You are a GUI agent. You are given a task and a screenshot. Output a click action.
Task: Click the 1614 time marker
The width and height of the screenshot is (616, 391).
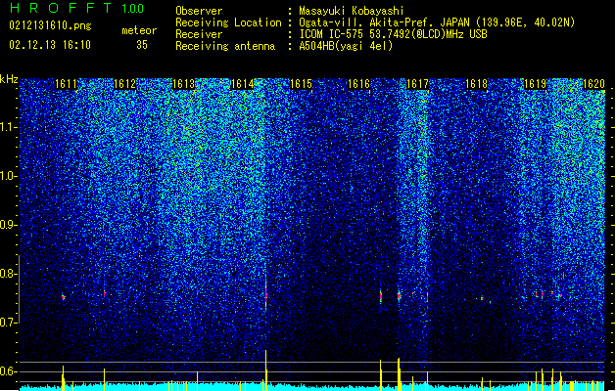pyautogui.click(x=242, y=84)
